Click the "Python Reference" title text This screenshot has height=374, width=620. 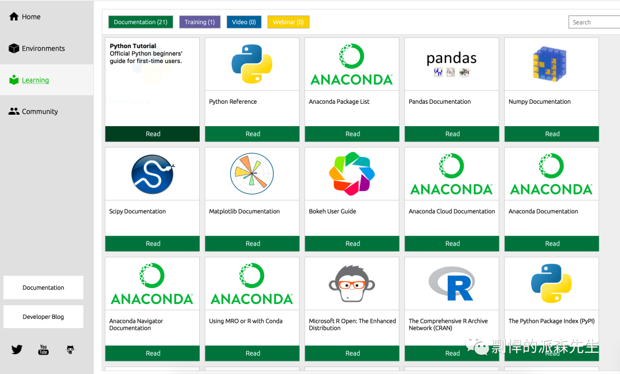233,102
